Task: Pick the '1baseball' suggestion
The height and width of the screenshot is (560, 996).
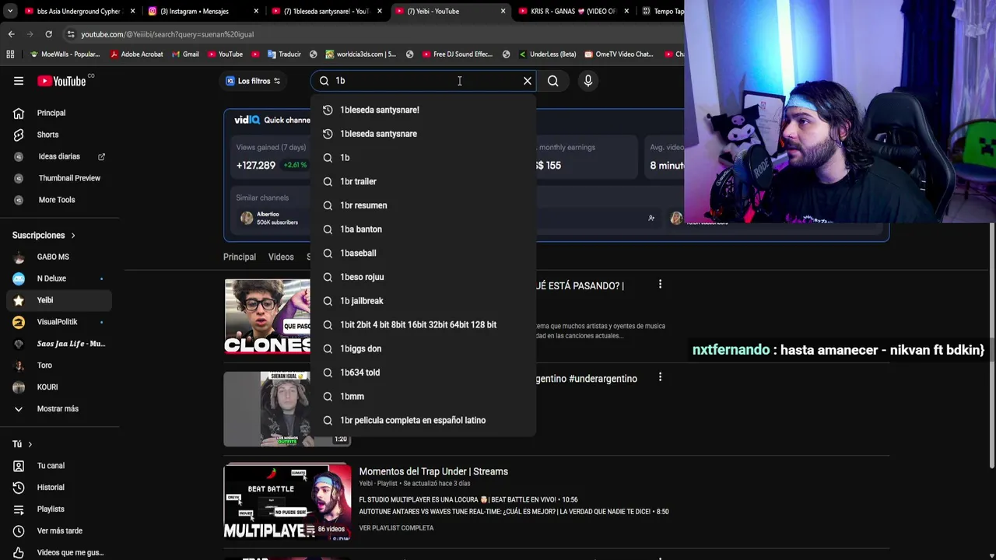Action: point(423,253)
